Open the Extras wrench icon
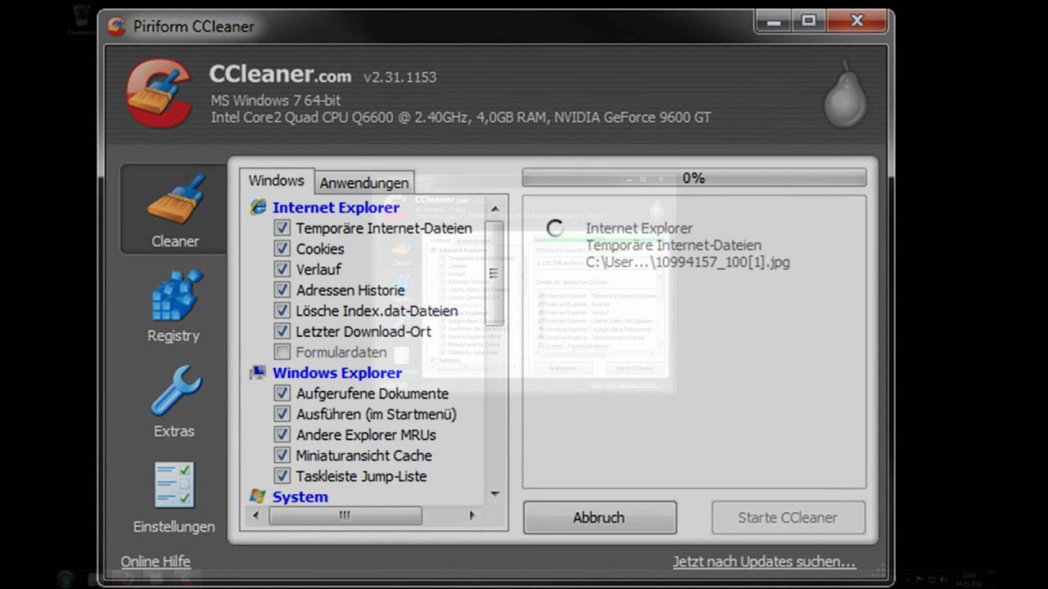This screenshot has width=1048, height=589. pyautogui.click(x=175, y=390)
